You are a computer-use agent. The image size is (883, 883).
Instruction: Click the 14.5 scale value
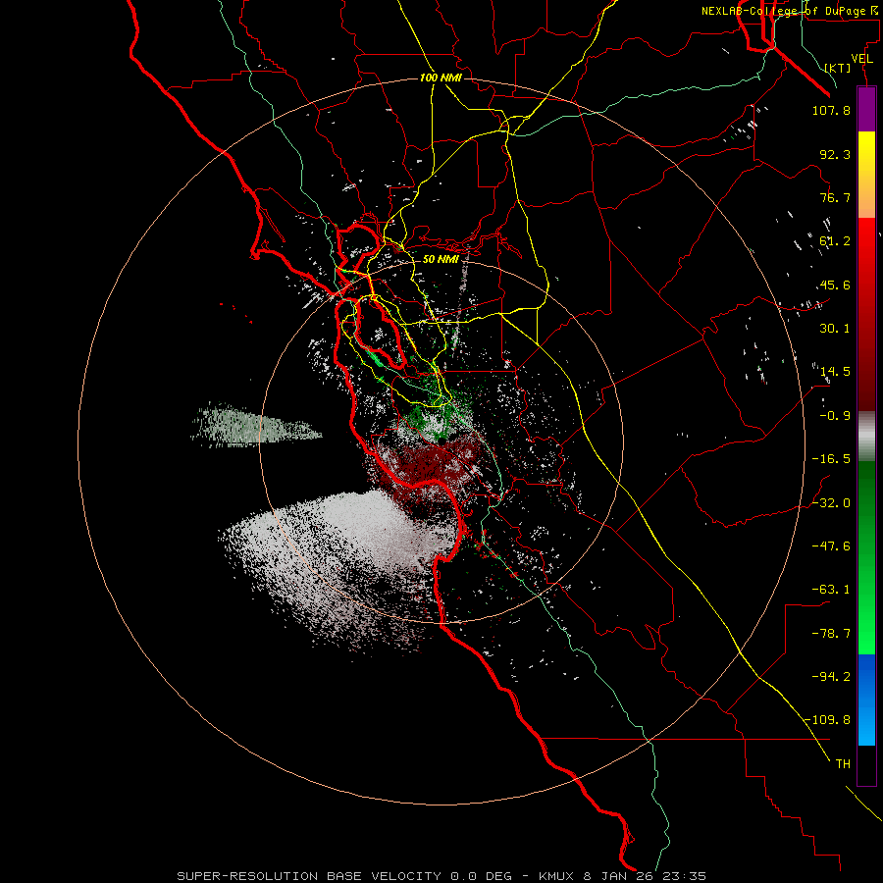pos(835,372)
